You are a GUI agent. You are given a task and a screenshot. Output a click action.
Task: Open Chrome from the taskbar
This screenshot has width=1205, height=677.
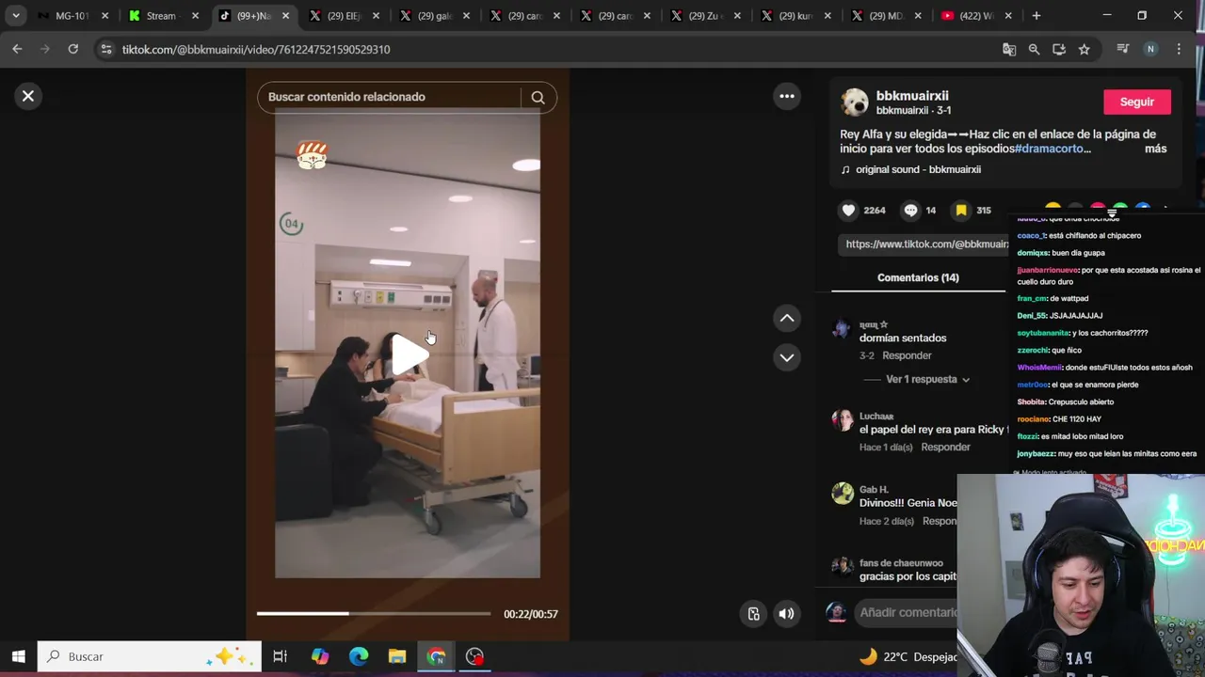pyautogui.click(x=436, y=656)
